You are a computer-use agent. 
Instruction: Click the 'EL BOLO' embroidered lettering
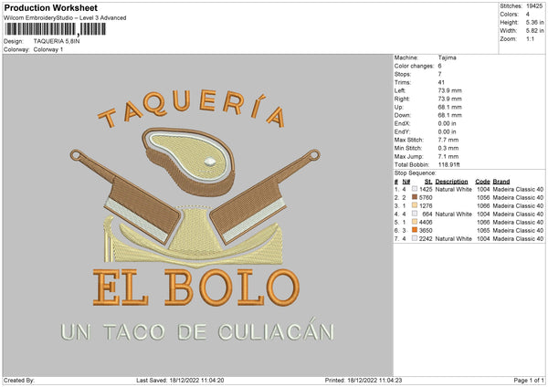(196, 288)
